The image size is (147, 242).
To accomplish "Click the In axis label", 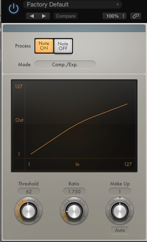I will tap(77, 164).
